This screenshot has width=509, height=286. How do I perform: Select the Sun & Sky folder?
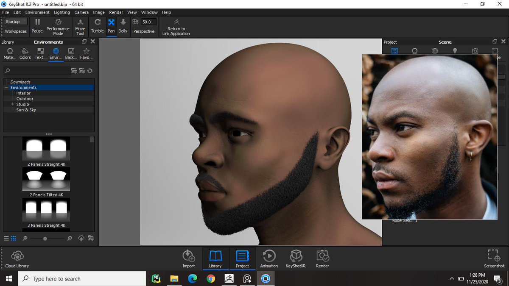click(26, 110)
